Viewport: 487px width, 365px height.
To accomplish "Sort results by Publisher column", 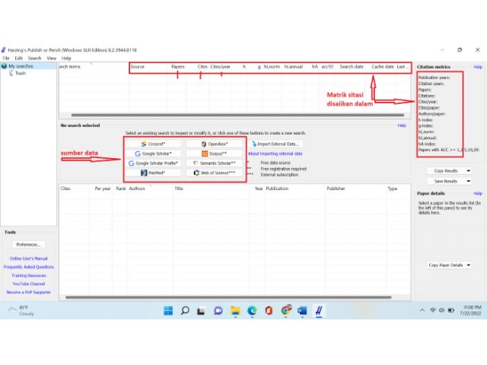I will (x=336, y=189).
